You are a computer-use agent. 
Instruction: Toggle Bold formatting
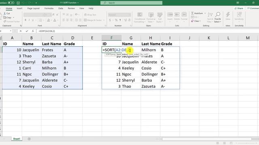25,20
